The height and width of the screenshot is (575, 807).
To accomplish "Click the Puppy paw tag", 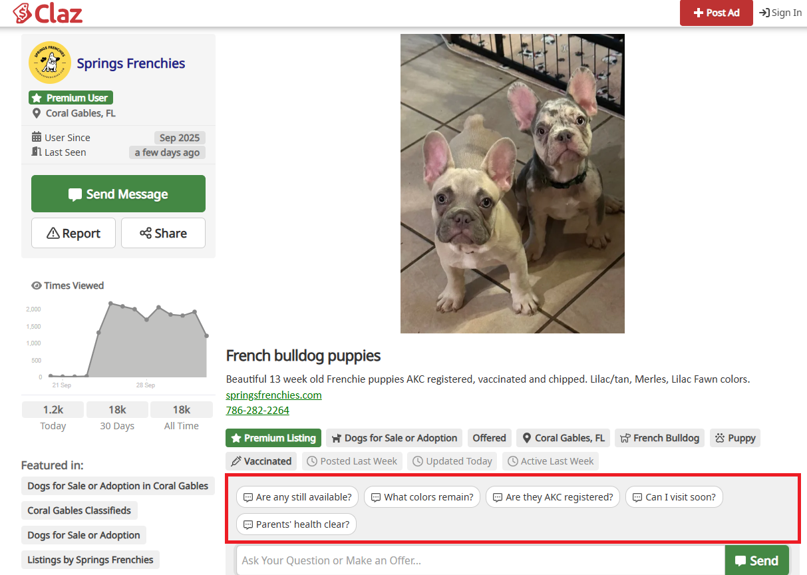I will tap(734, 438).
